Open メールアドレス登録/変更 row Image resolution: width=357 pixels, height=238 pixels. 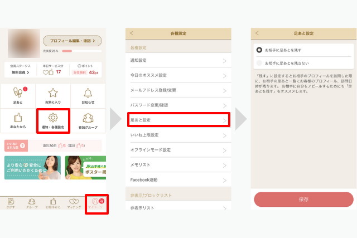coord(178,90)
